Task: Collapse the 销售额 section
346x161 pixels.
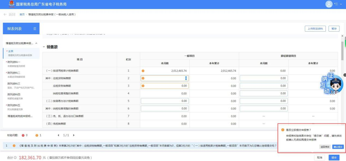Action: 44,47
